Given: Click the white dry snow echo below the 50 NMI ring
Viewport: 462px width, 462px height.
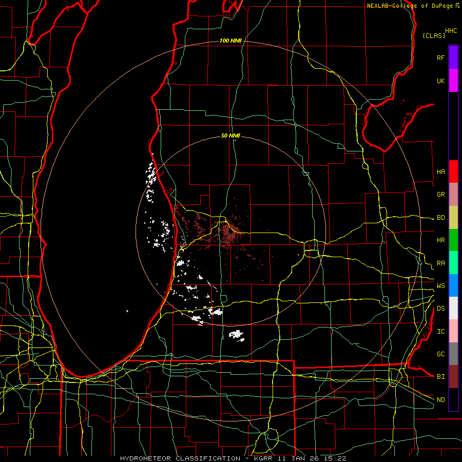Looking at the screenshot, I should [x=237, y=335].
